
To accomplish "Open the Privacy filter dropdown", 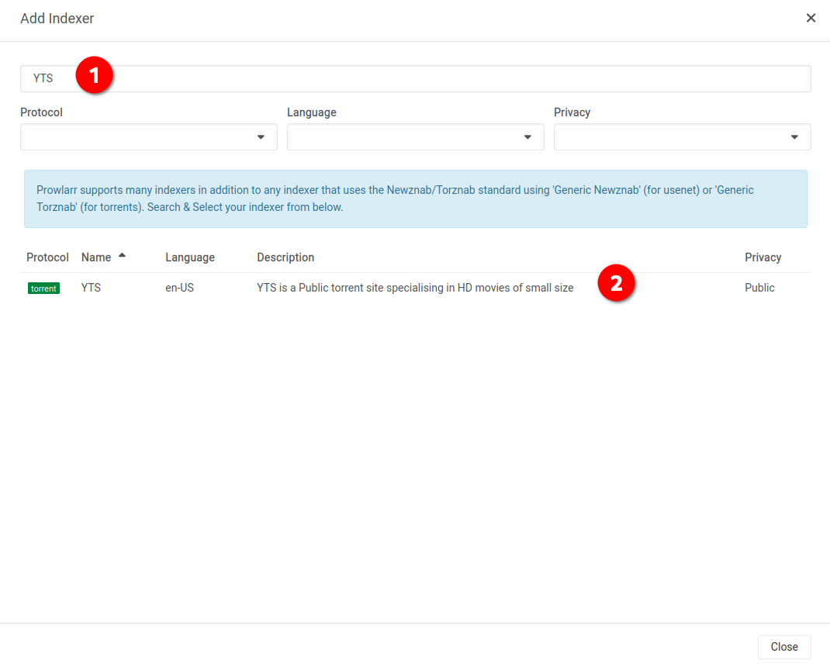I will point(683,137).
